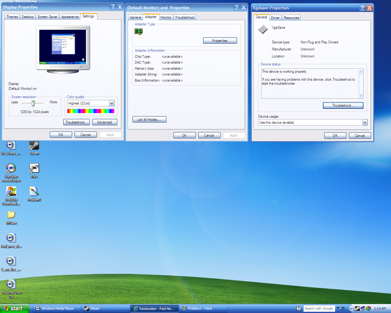
Task: Click Troubleshoot button in VgaSave Properties
Action: 343,105
